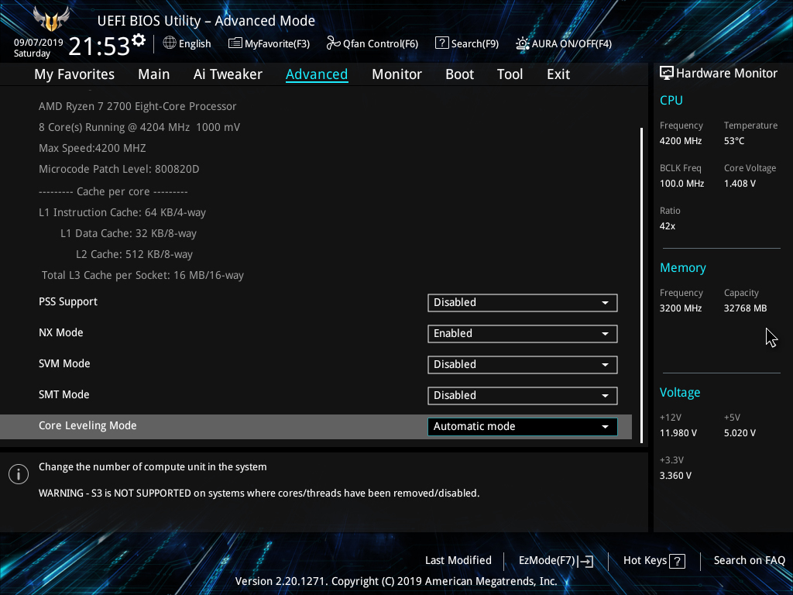The height and width of the screenshot is (595, 793).
Task: Open Qfan Control fan icon
Action: (x=333, y=43)
